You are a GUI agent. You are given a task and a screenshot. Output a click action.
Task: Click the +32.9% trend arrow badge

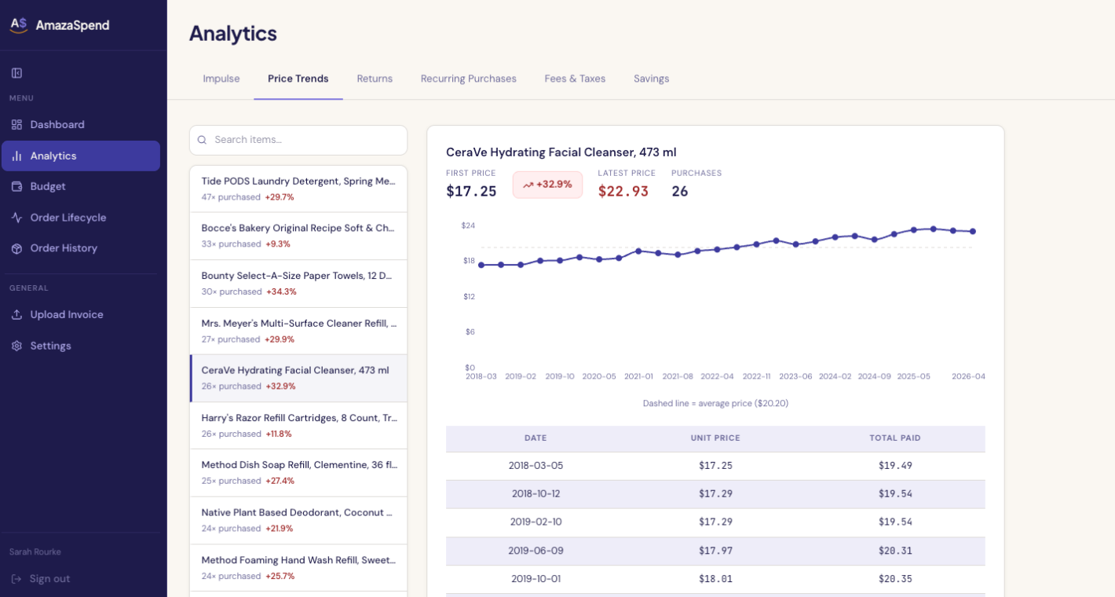point(547,185)
